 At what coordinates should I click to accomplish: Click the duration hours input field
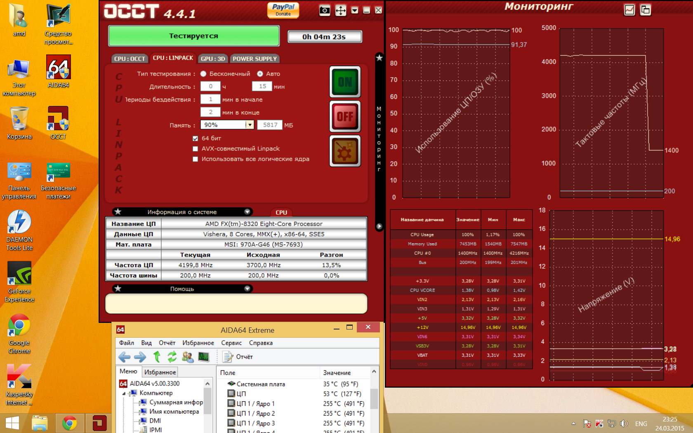click(210, 86)
